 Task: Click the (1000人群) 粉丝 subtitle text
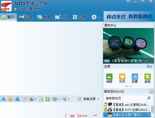(x=30, y=9)
